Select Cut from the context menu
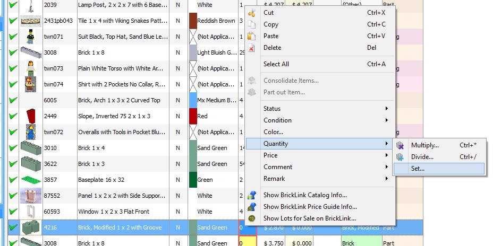Screen dimensions: 501x246 320,13
